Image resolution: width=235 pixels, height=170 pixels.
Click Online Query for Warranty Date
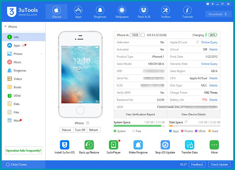click(x=209, y=64)
